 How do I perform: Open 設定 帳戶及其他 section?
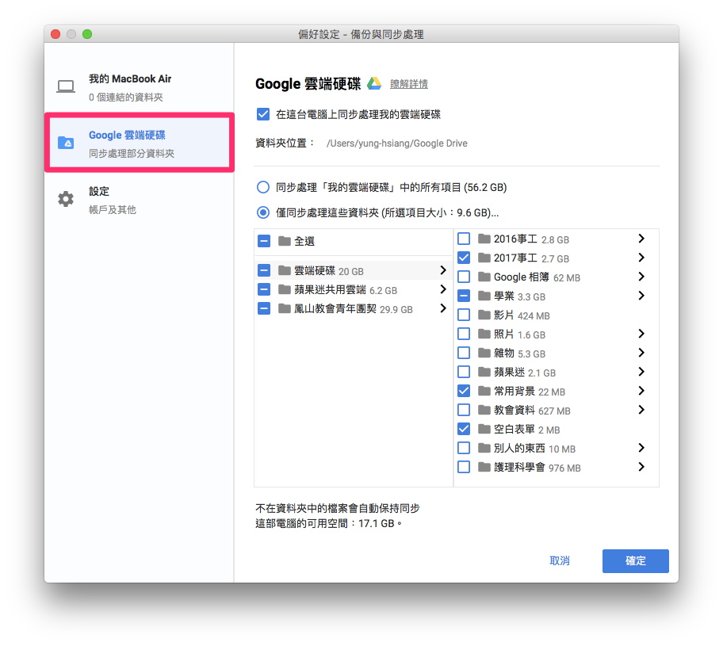[140, 200]
